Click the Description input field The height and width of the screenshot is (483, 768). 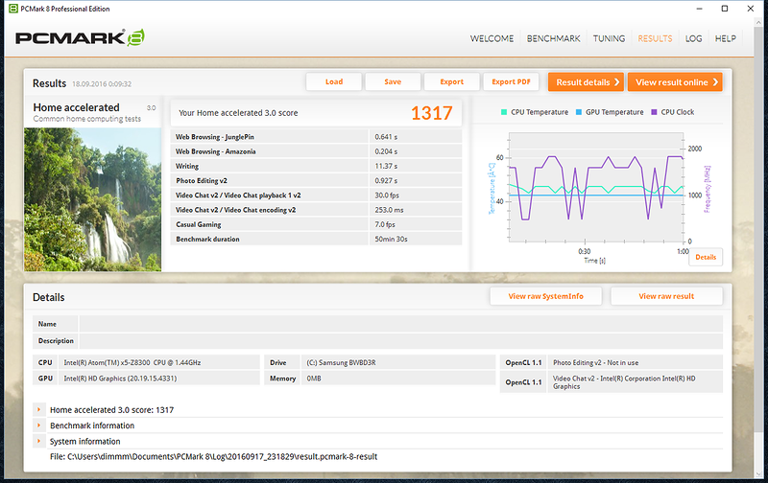click(400, 341)
